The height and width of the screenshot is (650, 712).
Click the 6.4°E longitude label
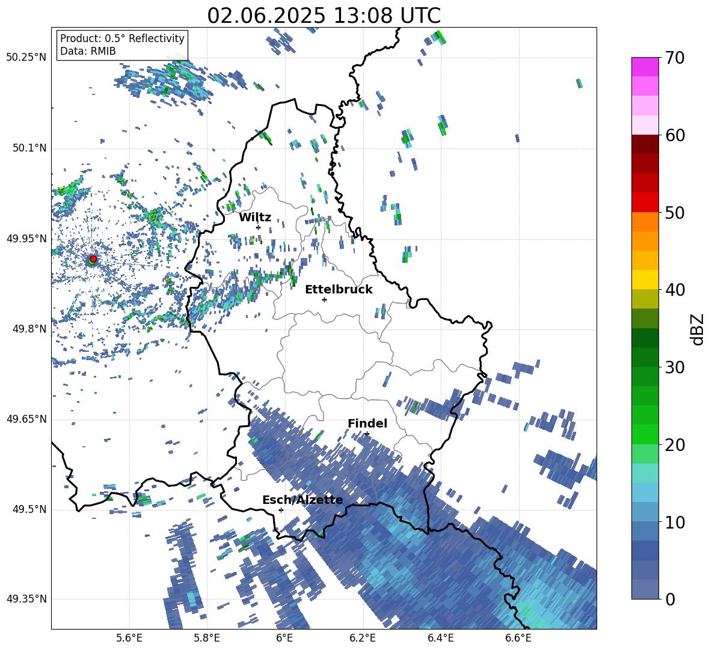click(x=440, y=638)
